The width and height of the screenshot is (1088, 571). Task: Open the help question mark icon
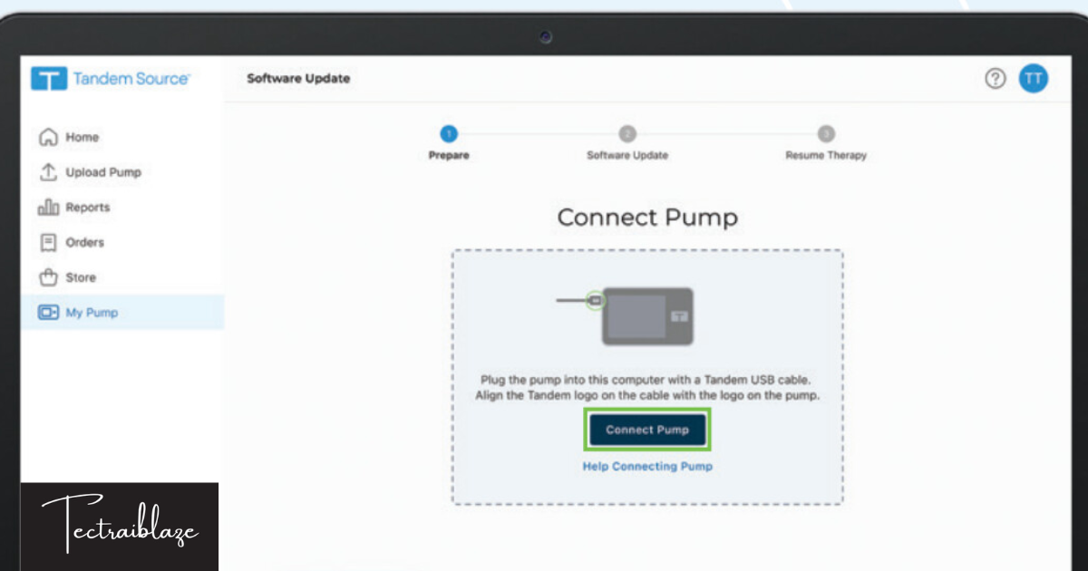(996, 79)
